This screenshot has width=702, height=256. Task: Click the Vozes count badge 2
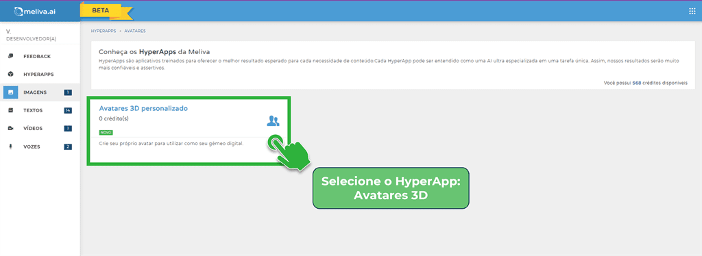point(68,146)
